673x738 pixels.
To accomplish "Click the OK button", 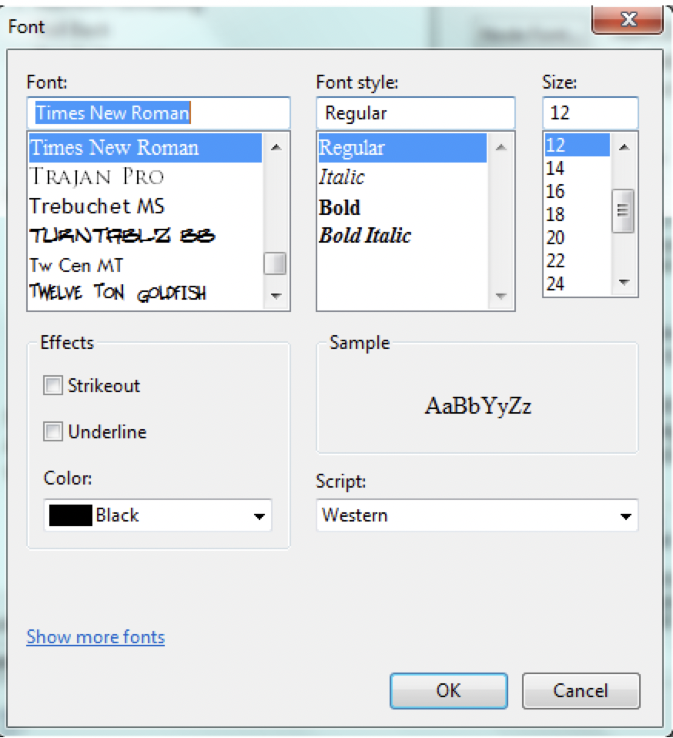I will pyautogui.click(x=448, y=691).
